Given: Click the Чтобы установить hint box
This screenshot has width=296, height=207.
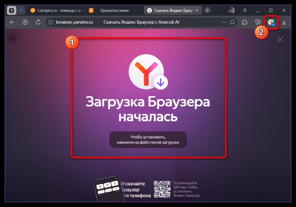Looking at the screenshot, I should coord(148,140).
